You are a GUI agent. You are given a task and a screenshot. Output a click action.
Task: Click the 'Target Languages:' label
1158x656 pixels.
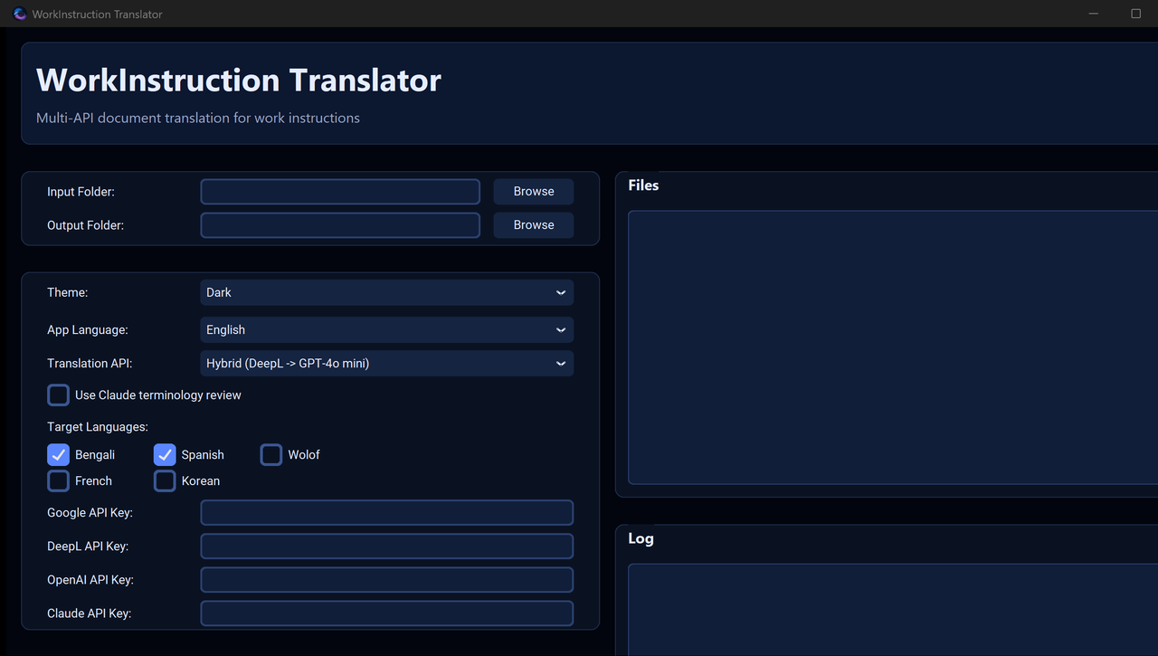tap(98, 426)
